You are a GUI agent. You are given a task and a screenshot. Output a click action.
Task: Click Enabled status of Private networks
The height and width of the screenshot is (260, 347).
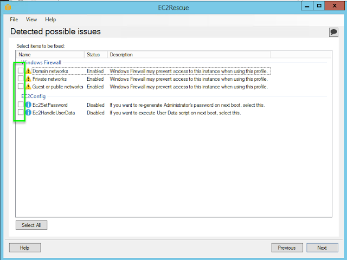[x=95, y=79]
